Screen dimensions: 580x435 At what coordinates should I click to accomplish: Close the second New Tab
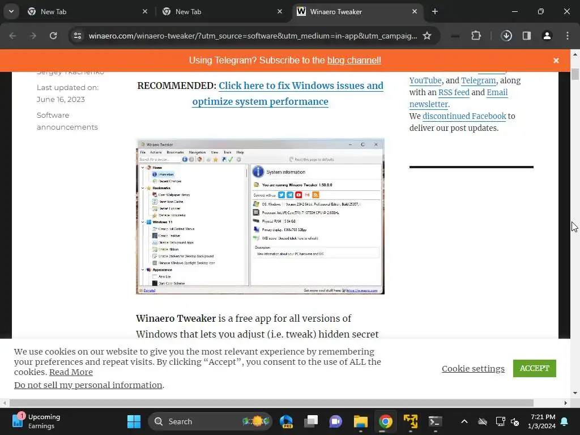click(x=280, y=11)
